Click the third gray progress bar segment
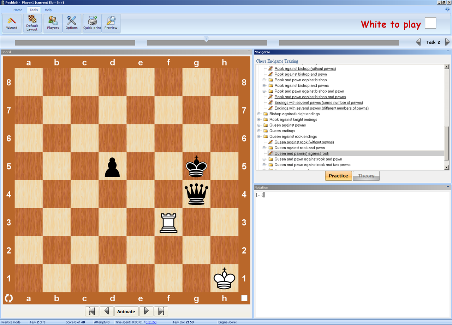The height and width of the screenshot is (325, 452). click(x=339, y=43)
